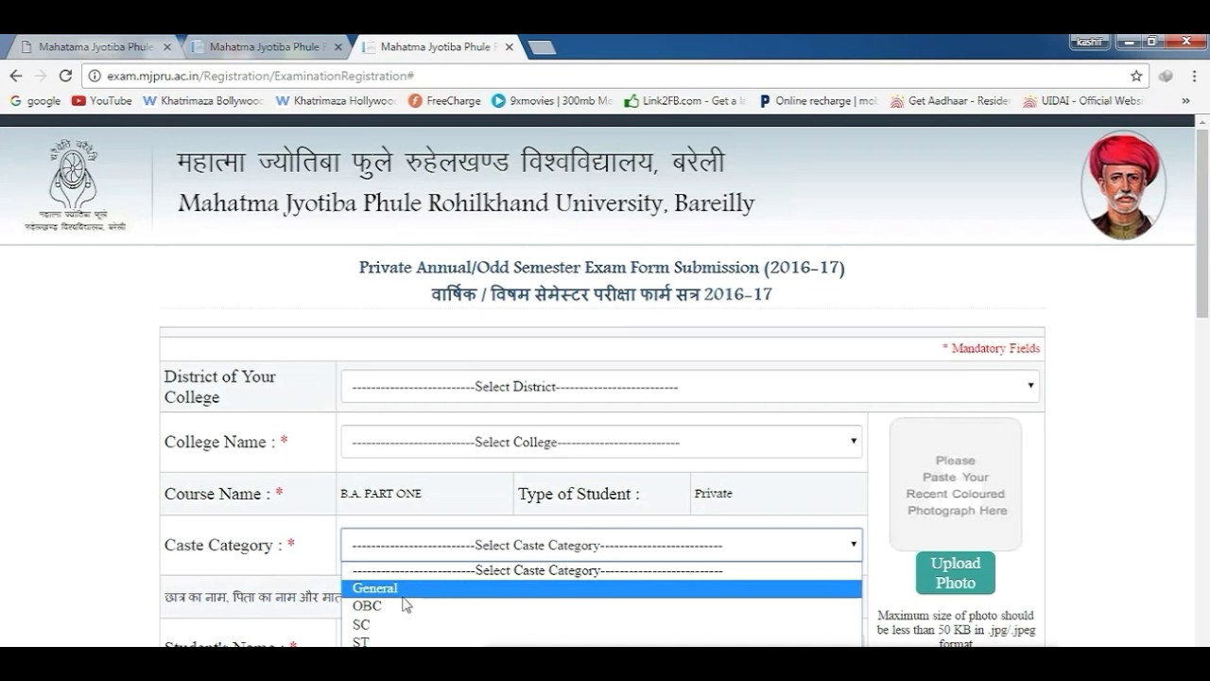
Task: Click the university emblem logo
Action: [74, 184]
